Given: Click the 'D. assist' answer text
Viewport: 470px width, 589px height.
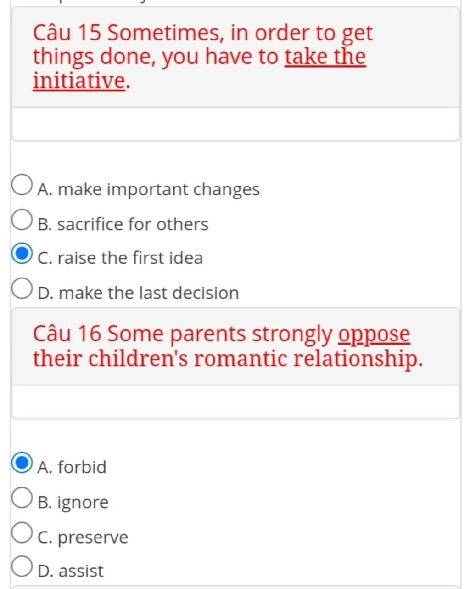Looking at the screenshot, I should (71, 571).
